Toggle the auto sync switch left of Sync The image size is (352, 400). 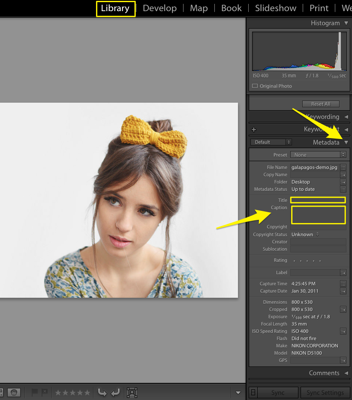[x=253, y=392]
